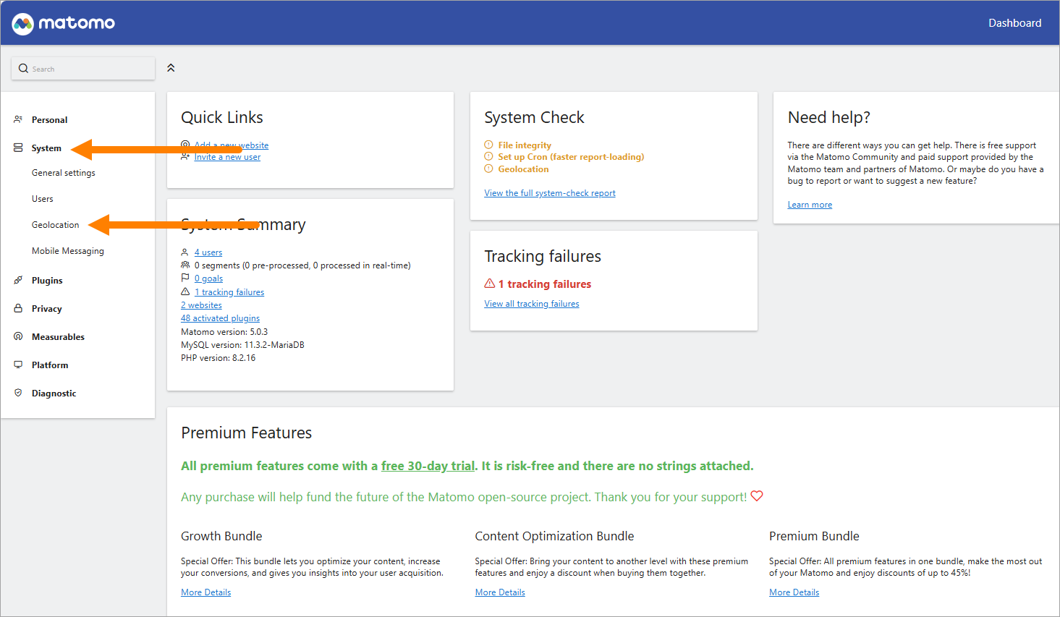Viewport: 1060px width, 617px height.
Task: Click the red 1 tracking failures text
Action: coord(545,284)
